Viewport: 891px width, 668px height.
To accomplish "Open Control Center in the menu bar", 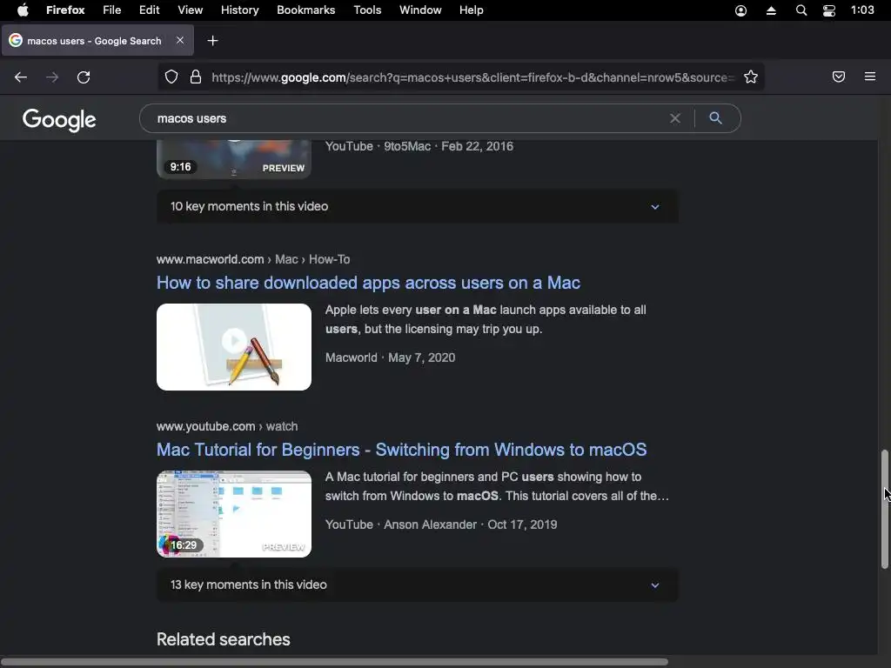I will 829,10.
